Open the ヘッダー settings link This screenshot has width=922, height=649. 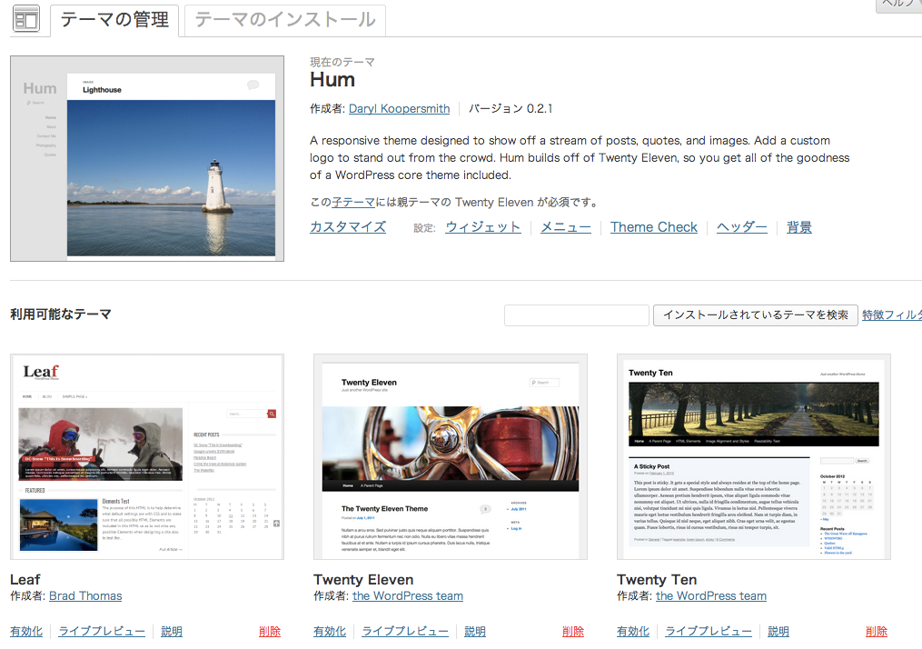(742, 227)
